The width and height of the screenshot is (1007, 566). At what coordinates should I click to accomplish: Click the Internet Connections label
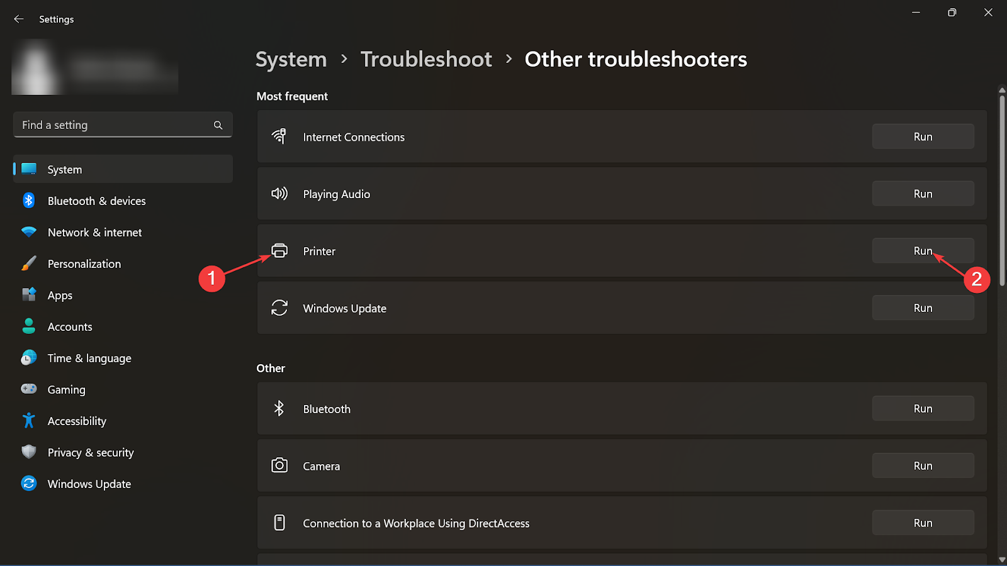[354, 137]
